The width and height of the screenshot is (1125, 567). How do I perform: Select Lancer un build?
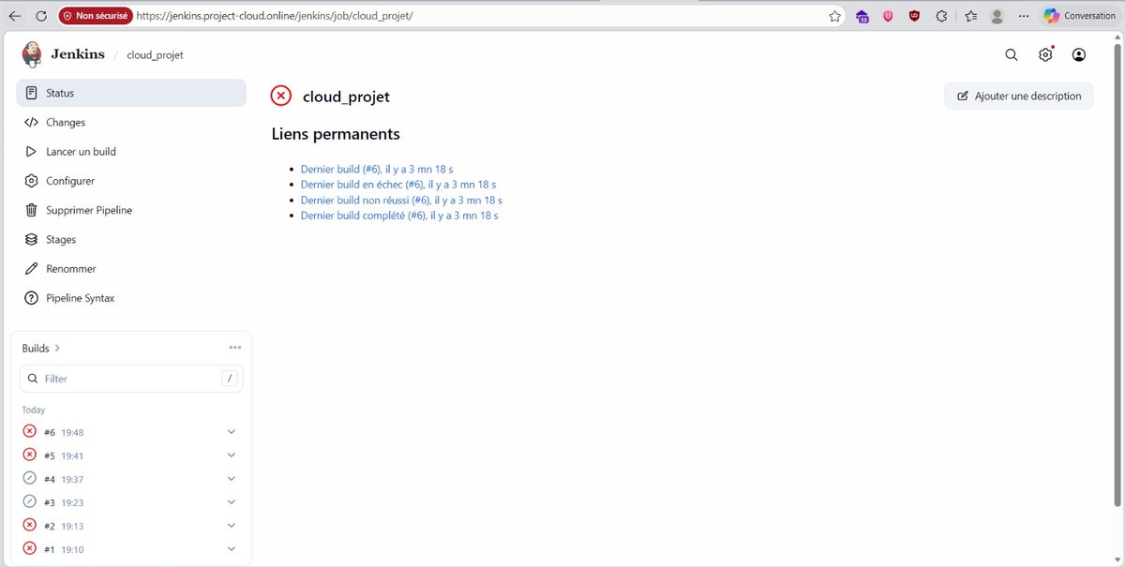(x=131, y=151)
